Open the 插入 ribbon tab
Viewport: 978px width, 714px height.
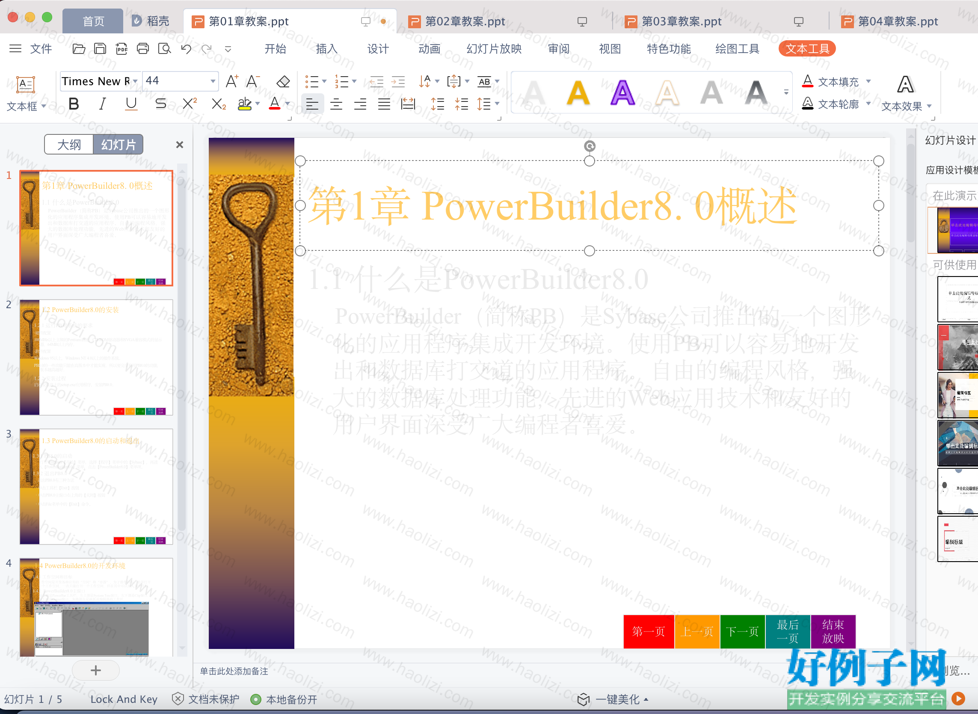coord(326,49)
